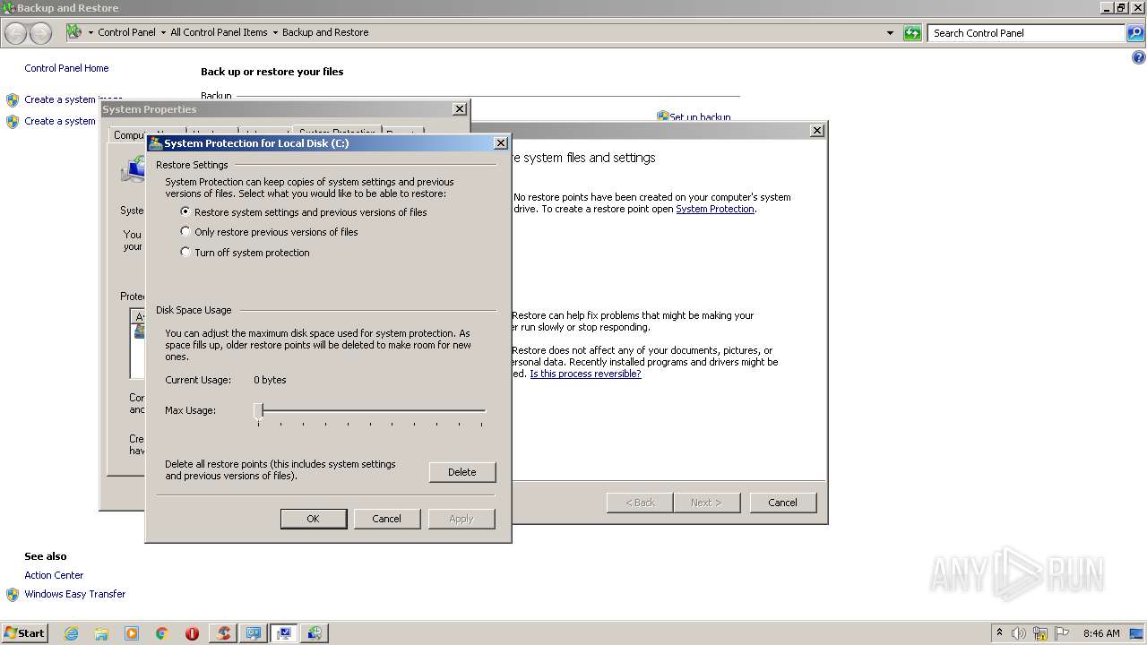The width and height of the screenshot is (1147, 645).
Task: Open the Help question mark icon
Action: pyautogui.click(x=1139, y=57)
